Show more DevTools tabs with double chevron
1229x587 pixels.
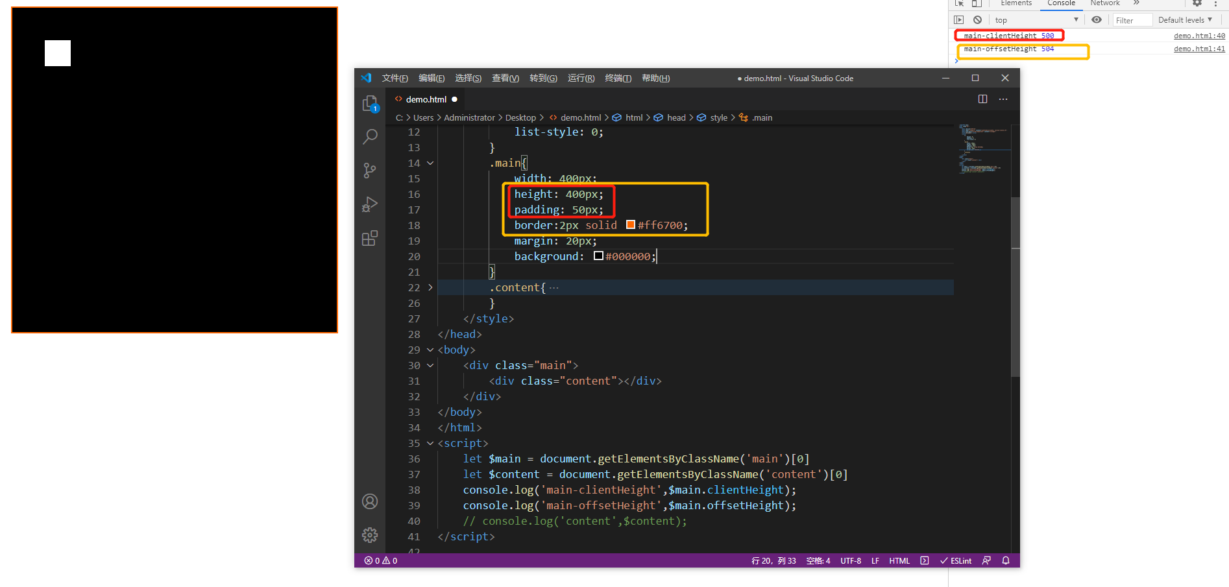coord(1136,3)
